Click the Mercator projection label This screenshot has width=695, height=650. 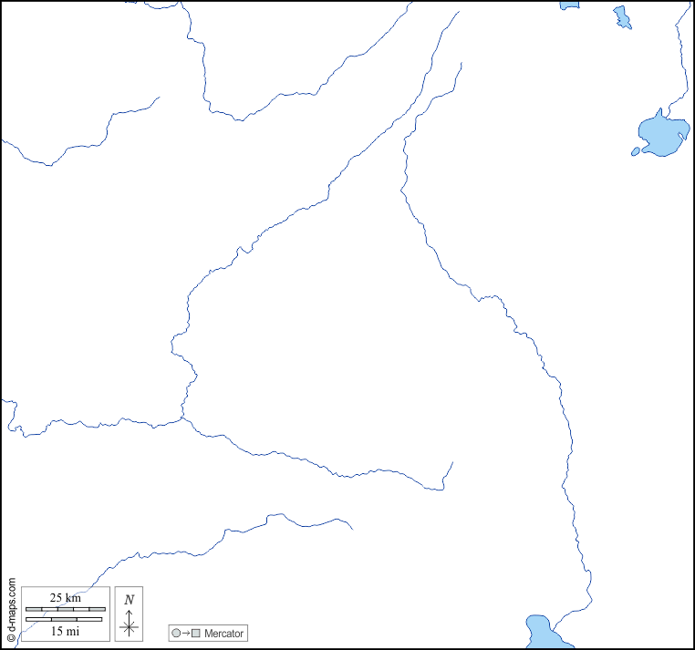pos(223,633)
